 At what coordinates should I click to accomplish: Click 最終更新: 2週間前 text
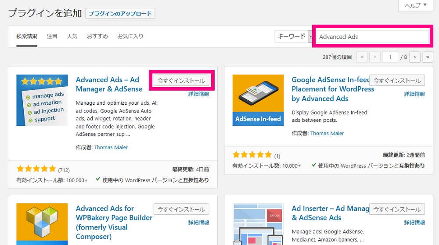click(404, 155)
